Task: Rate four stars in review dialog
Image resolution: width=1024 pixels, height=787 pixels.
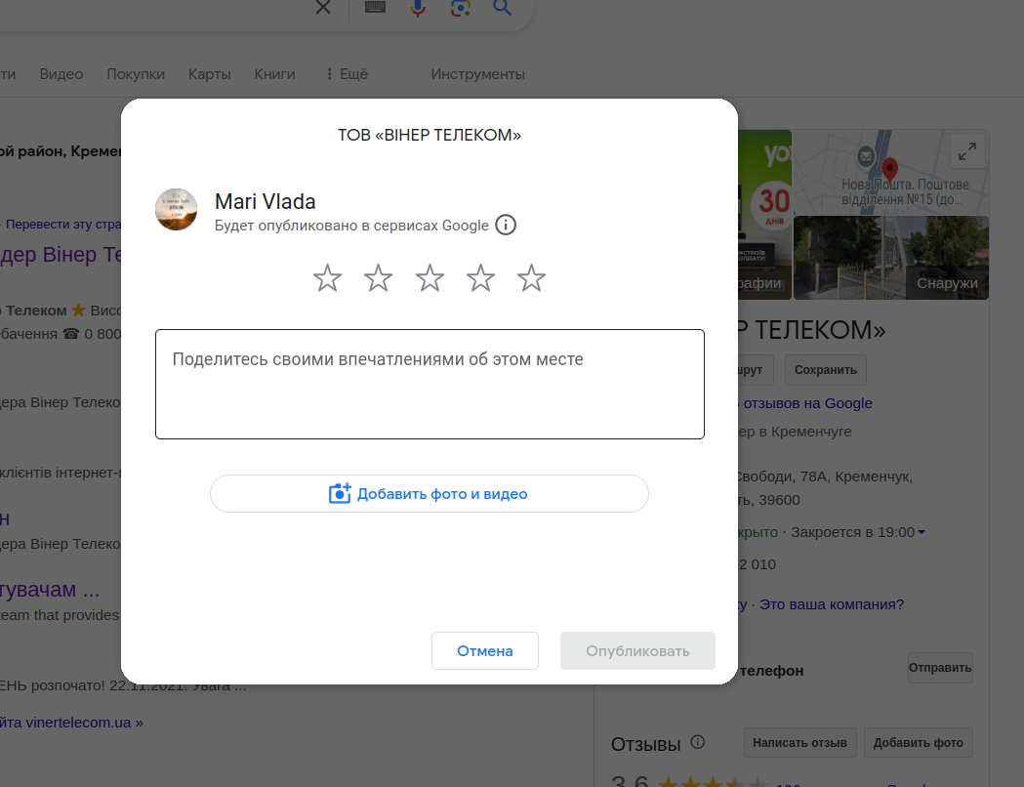Action: 480,278
